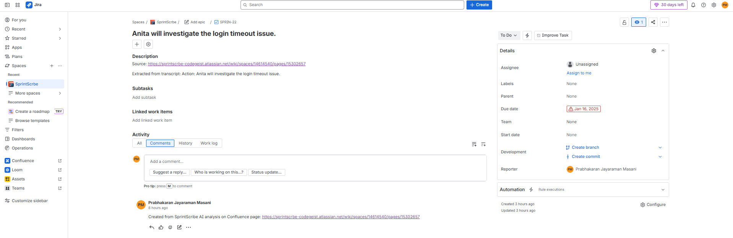Collapse the Details panel chevron
Image resolution: width=733 pixels, height=238 pixels.
click(663, 51)
